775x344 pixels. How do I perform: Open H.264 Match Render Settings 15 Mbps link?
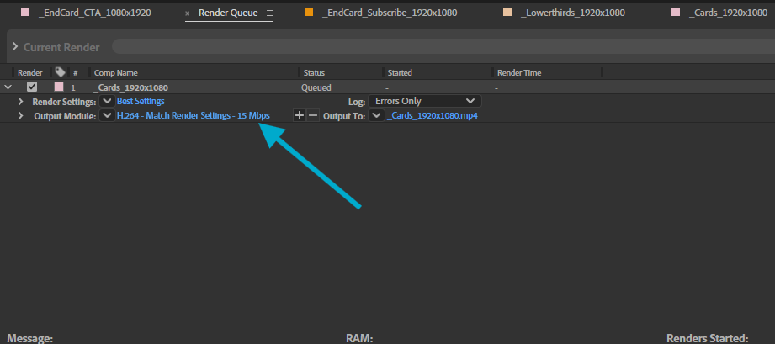[194, 116]
